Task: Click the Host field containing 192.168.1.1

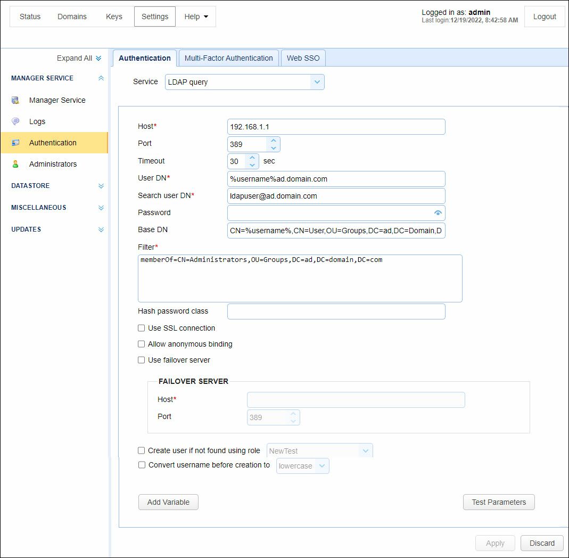Action: click(336, 127)
